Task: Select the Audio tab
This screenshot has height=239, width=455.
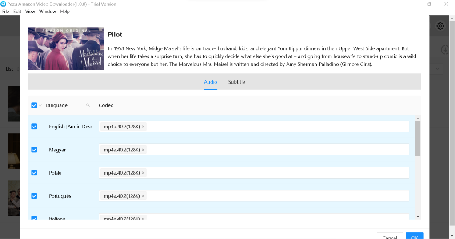Action: click(210, 82)
